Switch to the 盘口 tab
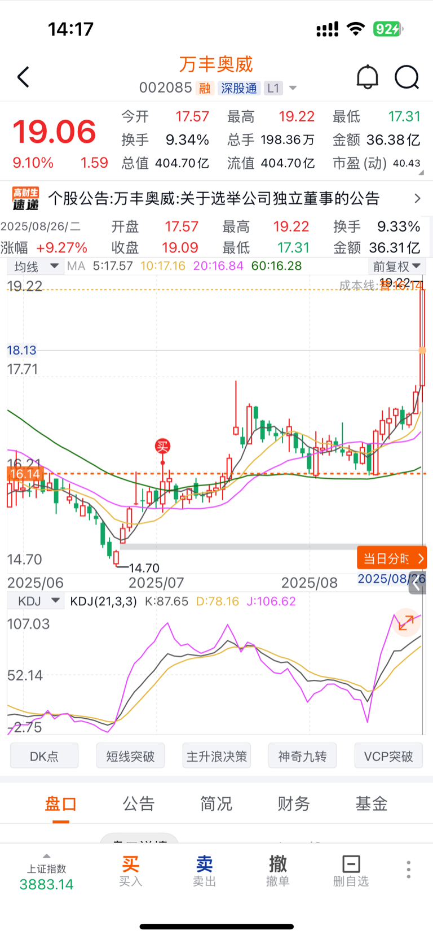Image resolution: width=433 pixels, height=939 pixels. (x=61, y=803)
